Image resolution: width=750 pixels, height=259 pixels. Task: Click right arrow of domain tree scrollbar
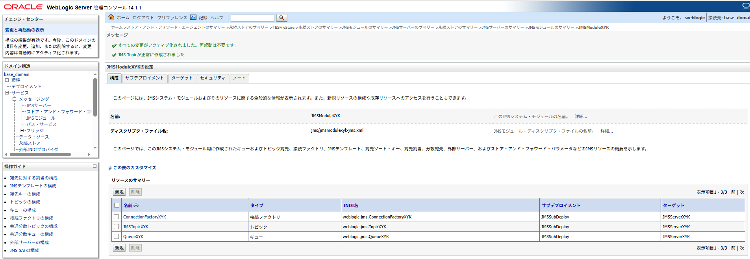point(89,155)
